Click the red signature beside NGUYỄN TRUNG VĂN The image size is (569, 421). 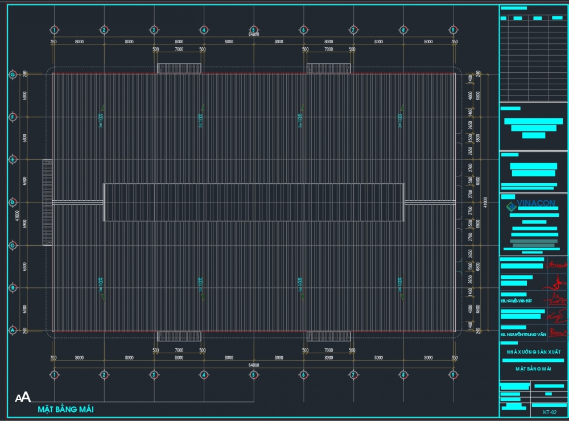click(x=556, y=331)
